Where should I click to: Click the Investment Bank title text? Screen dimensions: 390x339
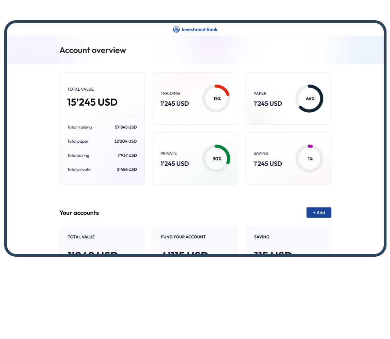[199, 30]
